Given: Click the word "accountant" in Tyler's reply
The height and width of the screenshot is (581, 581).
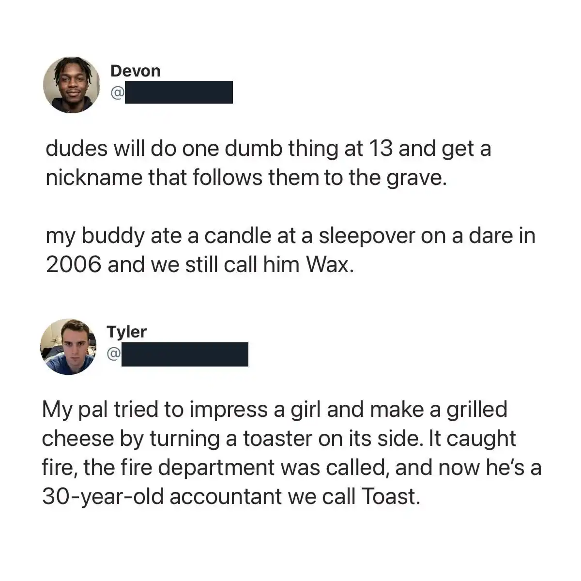Looking at the screenshot, I should (x=224, y=497).
